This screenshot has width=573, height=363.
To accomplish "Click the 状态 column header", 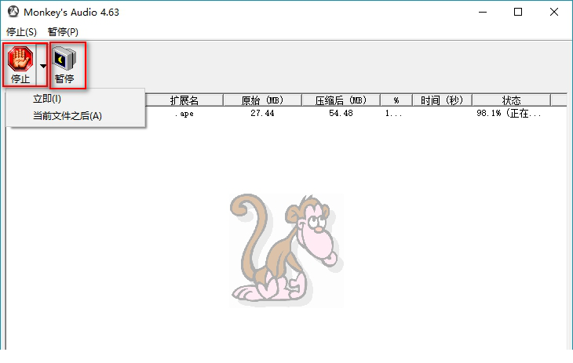I will [x=511, y=100].
